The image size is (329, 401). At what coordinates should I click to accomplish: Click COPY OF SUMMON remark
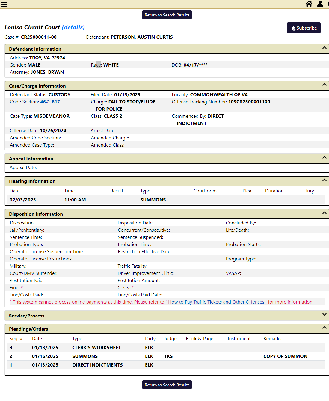pos(286,356)
